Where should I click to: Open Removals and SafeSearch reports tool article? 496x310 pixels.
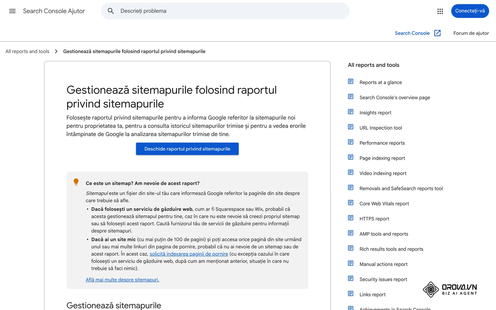401,188
